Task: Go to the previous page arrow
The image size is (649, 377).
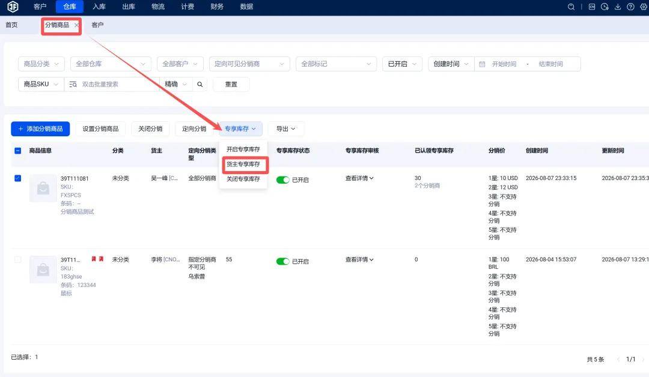Action: pos(618,360)
